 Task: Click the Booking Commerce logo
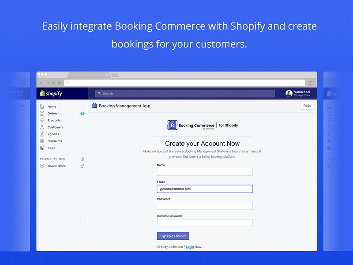click(x=203, y=125)
